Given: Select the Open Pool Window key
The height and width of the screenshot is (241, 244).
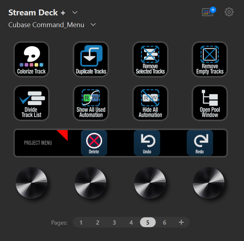Looking at the screenshot, I should tap(210, 103).
